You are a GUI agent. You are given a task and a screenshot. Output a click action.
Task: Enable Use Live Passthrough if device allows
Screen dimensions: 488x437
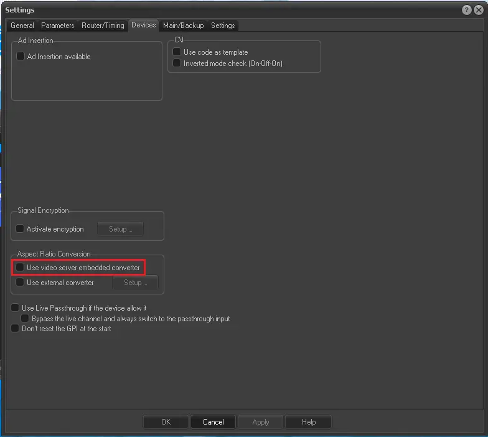pos(16,308)
